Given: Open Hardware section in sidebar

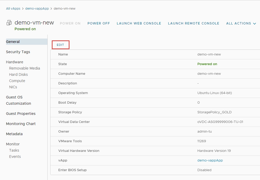Looking at the screenshot, I should (x=15, y=62).
